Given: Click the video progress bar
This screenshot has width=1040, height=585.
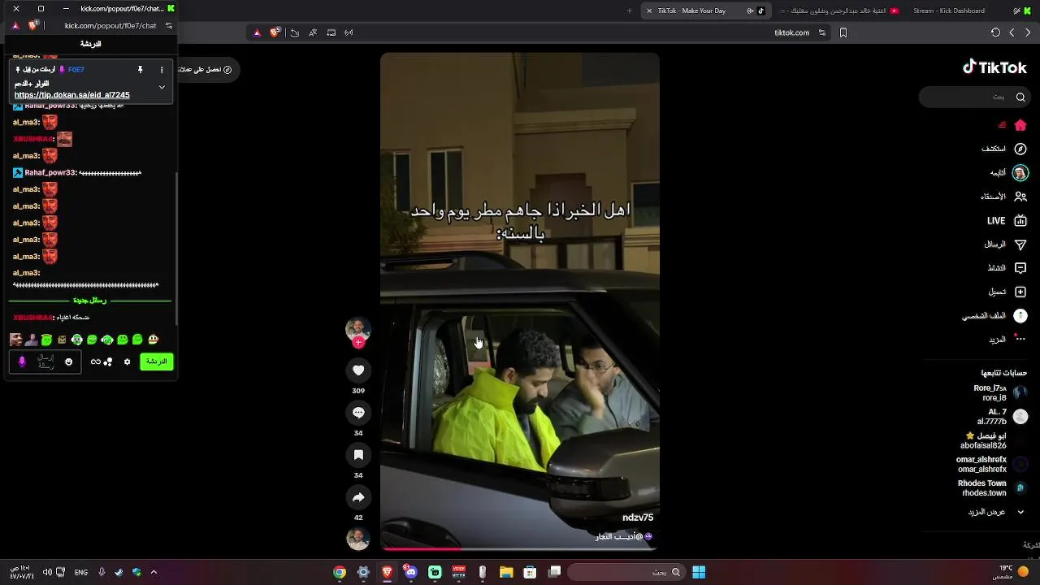Looking at the screenshot, I should (520, 548).
